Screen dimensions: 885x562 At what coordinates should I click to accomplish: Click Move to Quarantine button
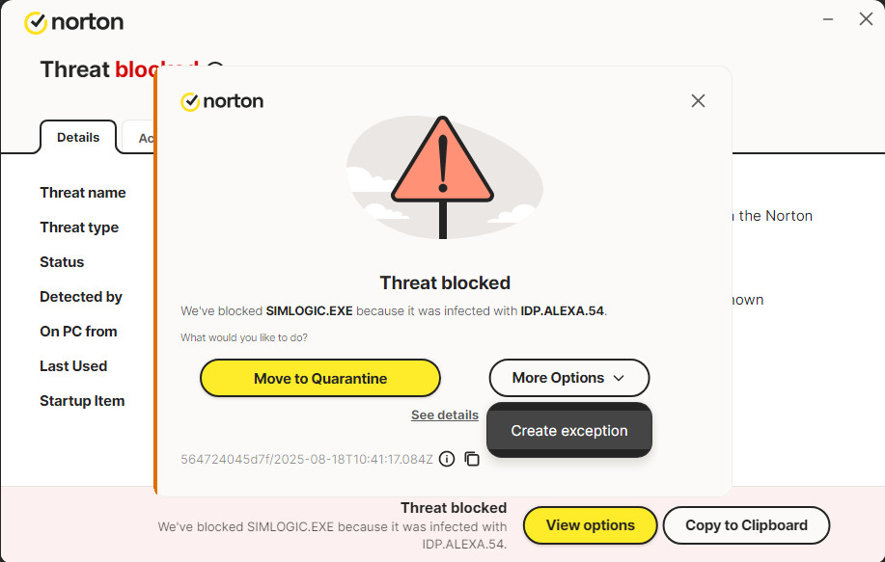320,378
